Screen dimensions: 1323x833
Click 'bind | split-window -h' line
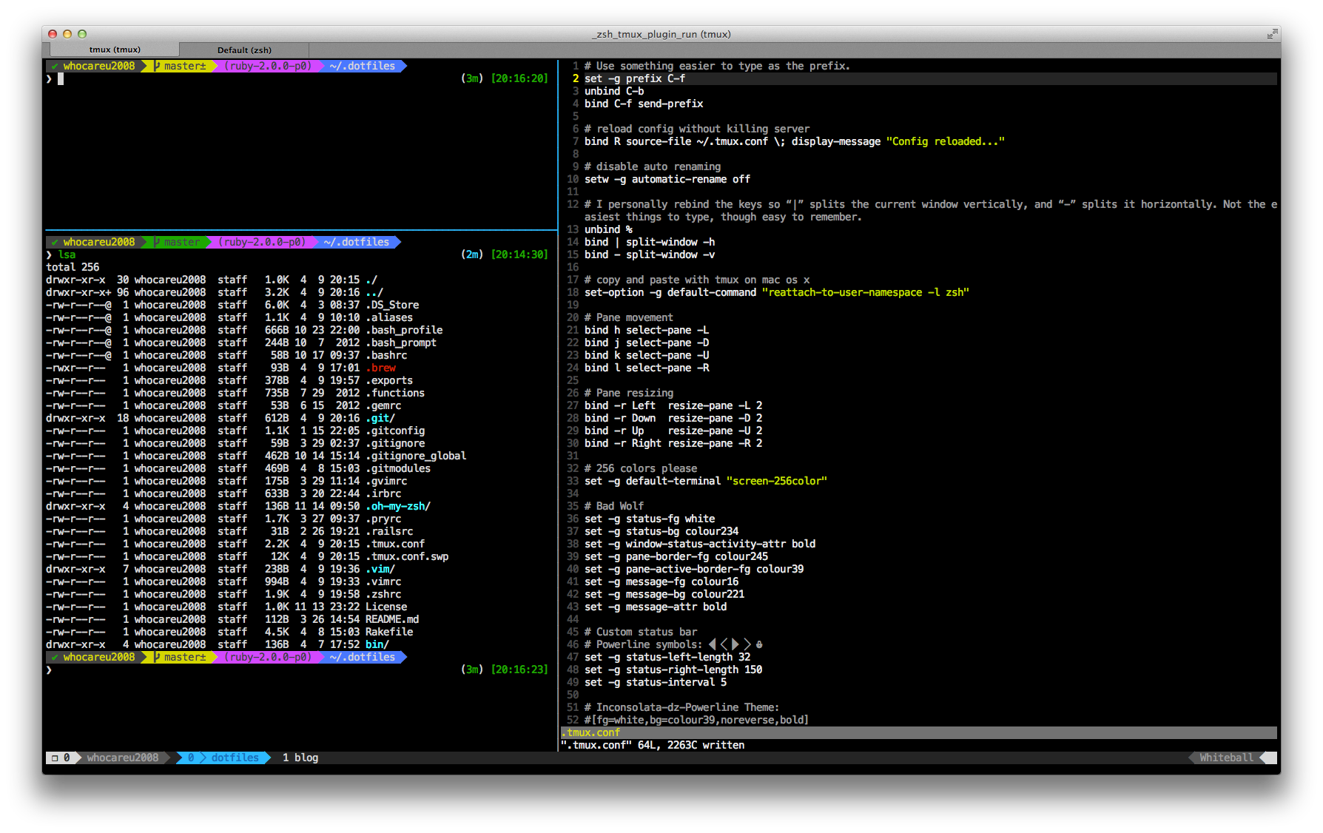(650, 242)
